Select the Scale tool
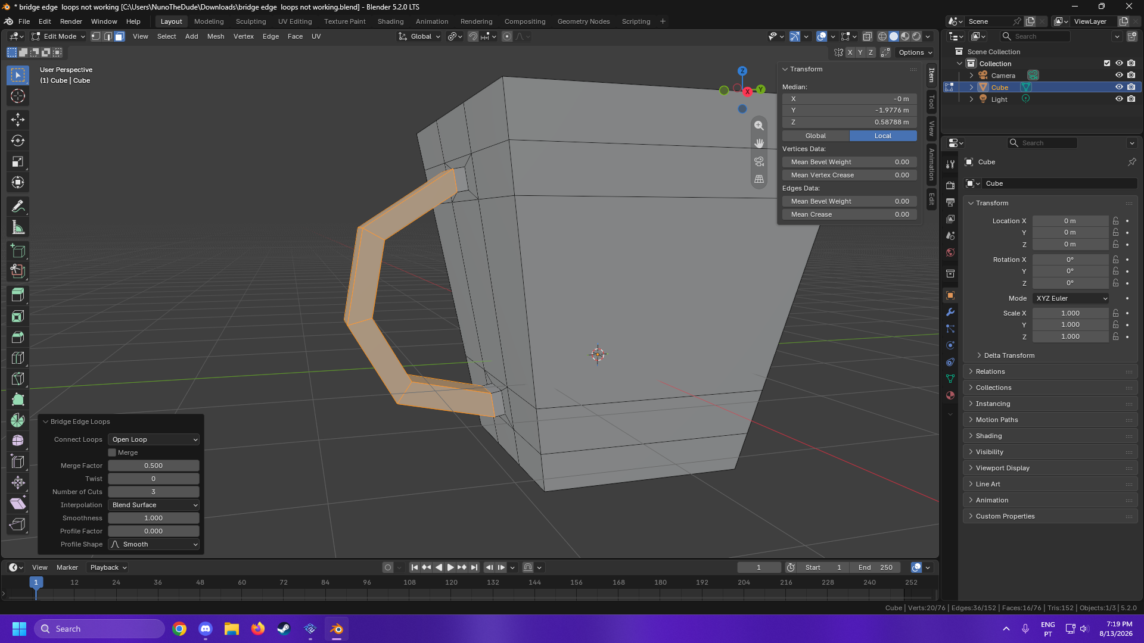Viewport: 1144px width, 643px height. click(x=18, y=161)
